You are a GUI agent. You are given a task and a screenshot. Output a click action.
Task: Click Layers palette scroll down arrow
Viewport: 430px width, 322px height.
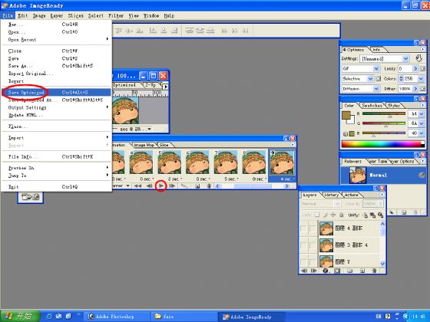(382, 264)
